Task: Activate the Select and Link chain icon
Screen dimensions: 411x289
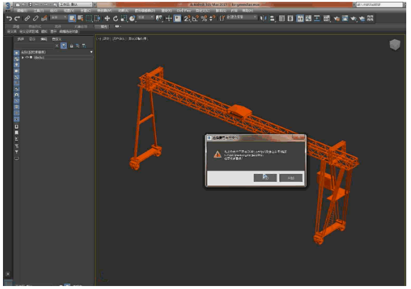Action: 27,18
